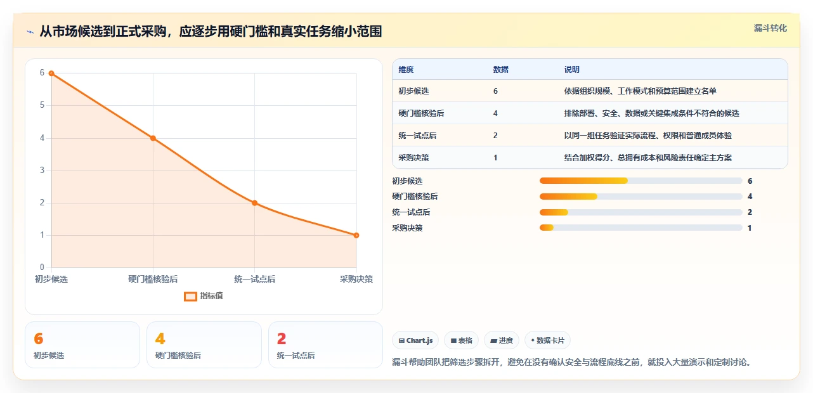Open the data card showing 2 统一试点后
This screenshot has width=813, height=393.
coord(326,345)
